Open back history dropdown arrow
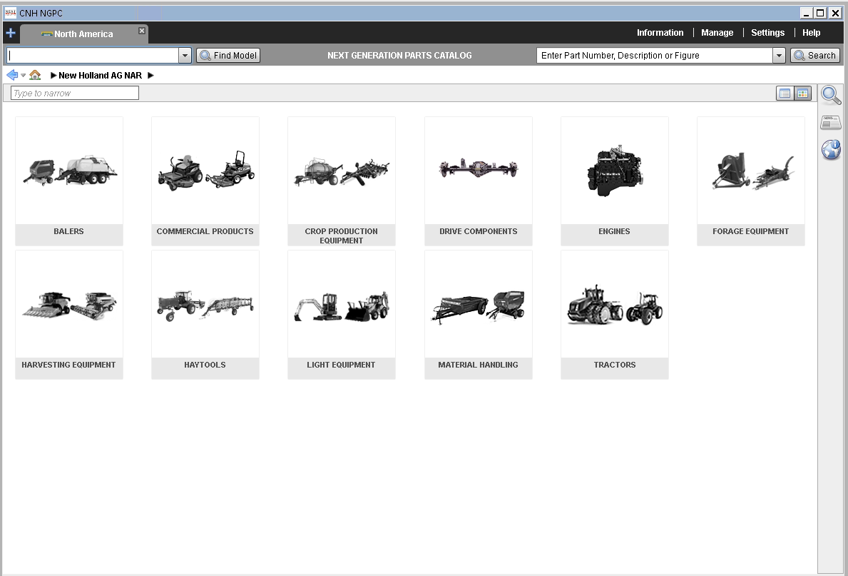The image size is (848, 576). tap(23, 76)
